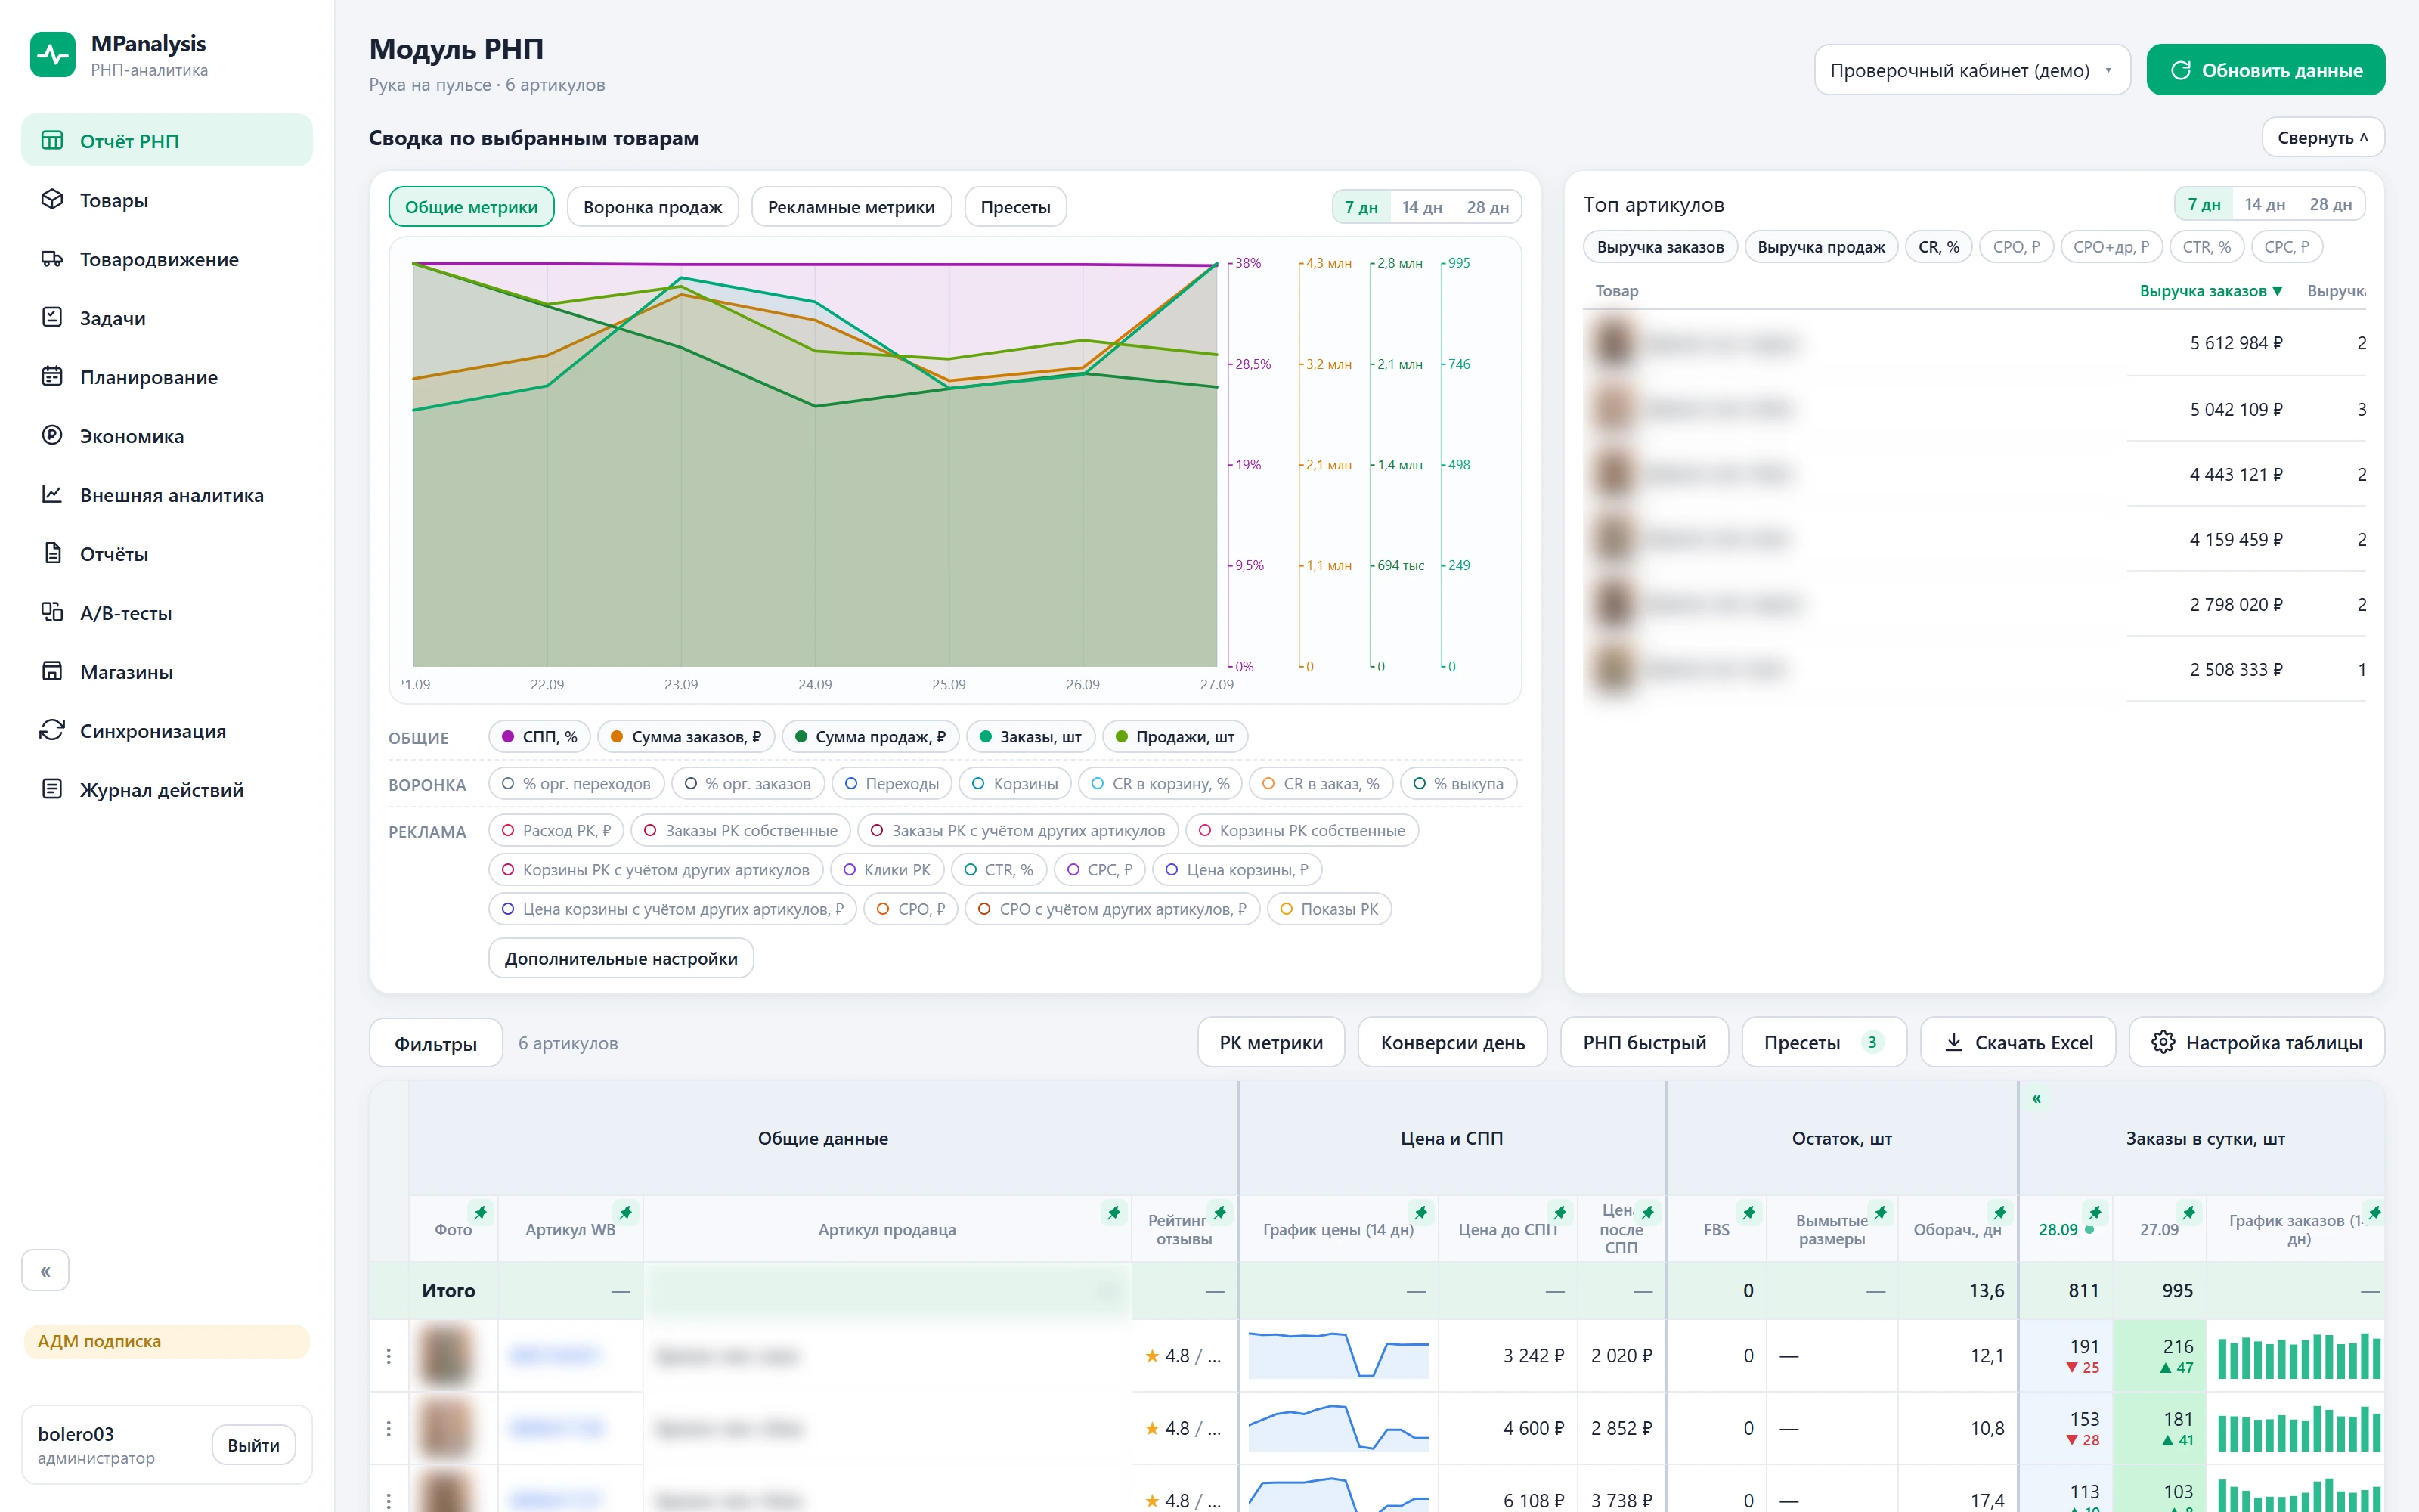Select 28 дн in Топ артикулов

2330,204
